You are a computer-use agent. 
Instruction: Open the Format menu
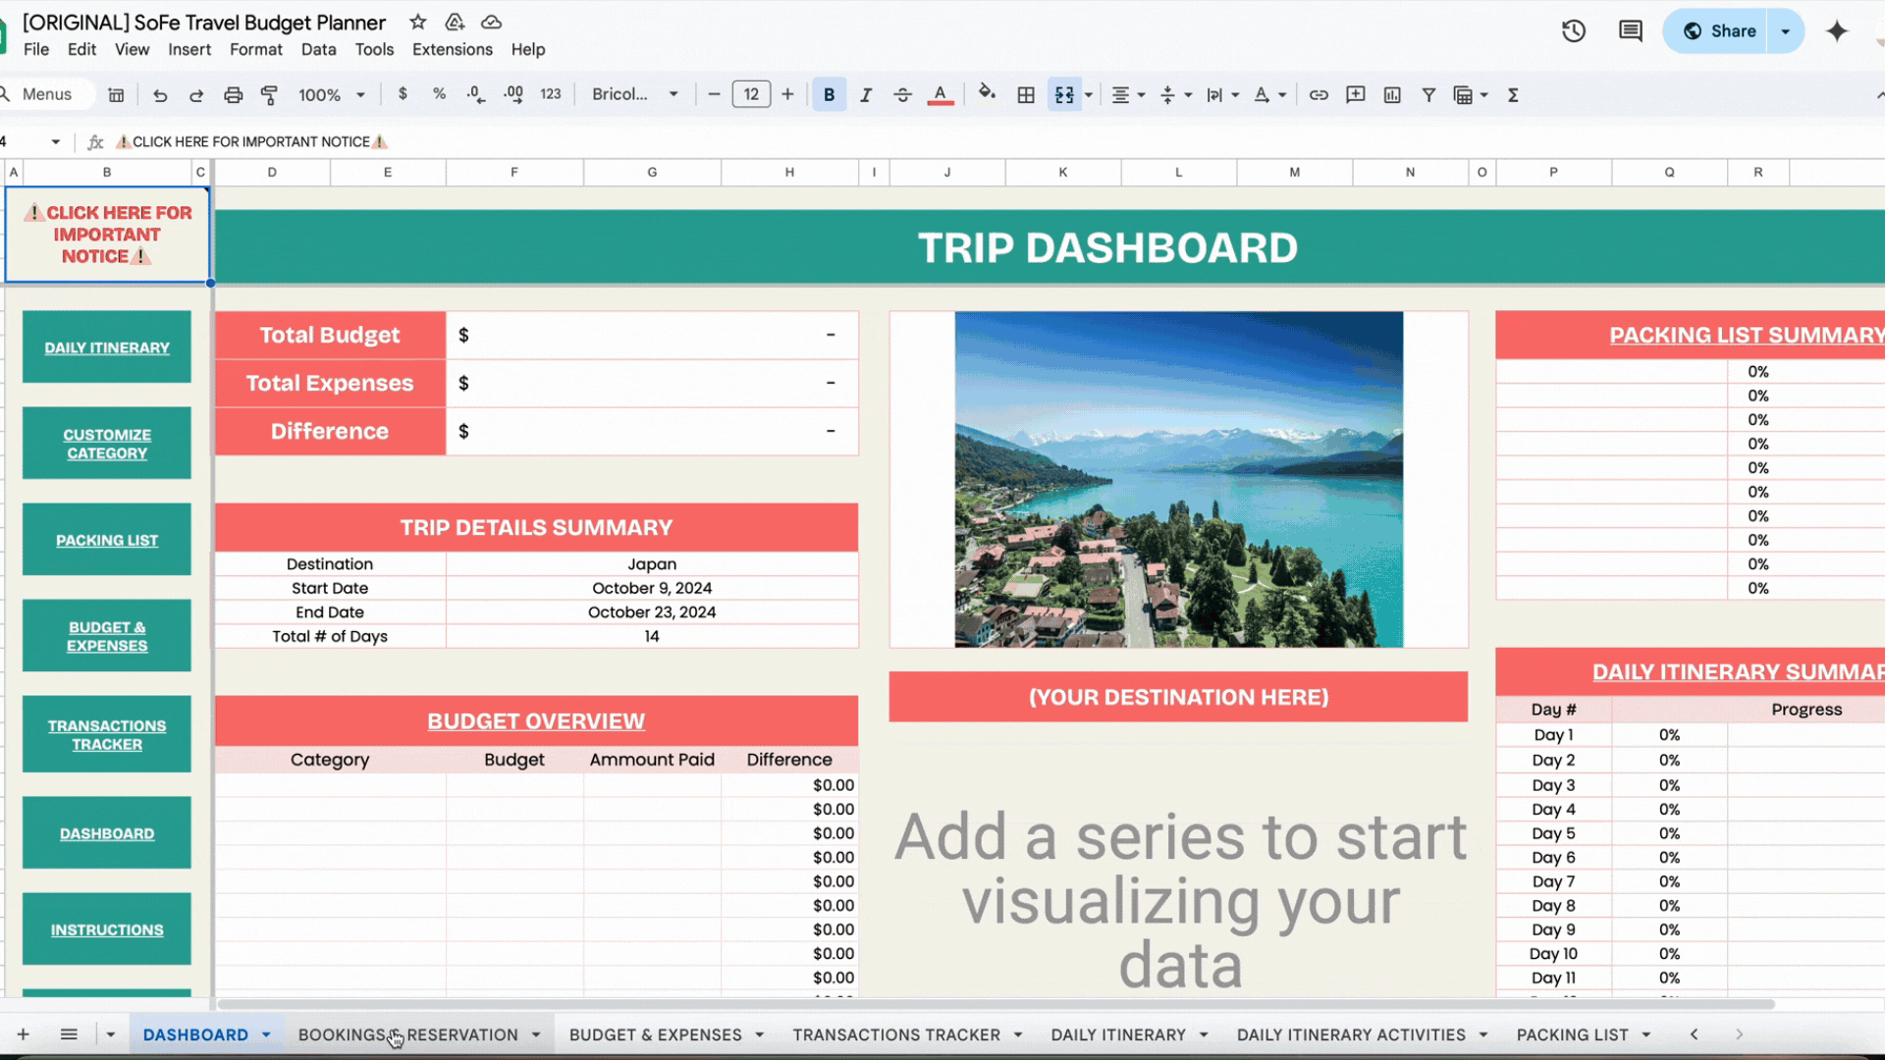tap(256, 49)
